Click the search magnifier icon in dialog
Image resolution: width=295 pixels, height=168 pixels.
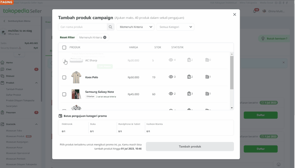click(110, 27)
